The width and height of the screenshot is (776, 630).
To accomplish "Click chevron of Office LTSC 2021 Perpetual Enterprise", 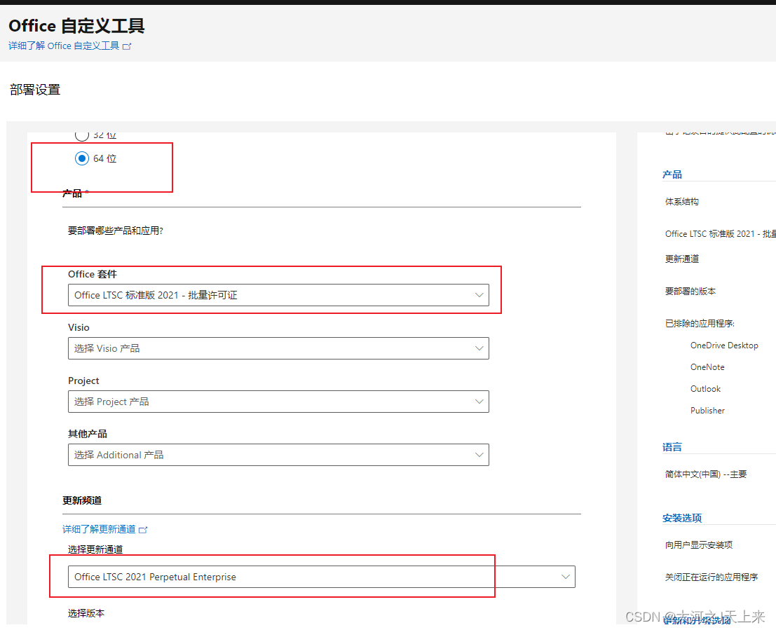I will click(565, 577).
